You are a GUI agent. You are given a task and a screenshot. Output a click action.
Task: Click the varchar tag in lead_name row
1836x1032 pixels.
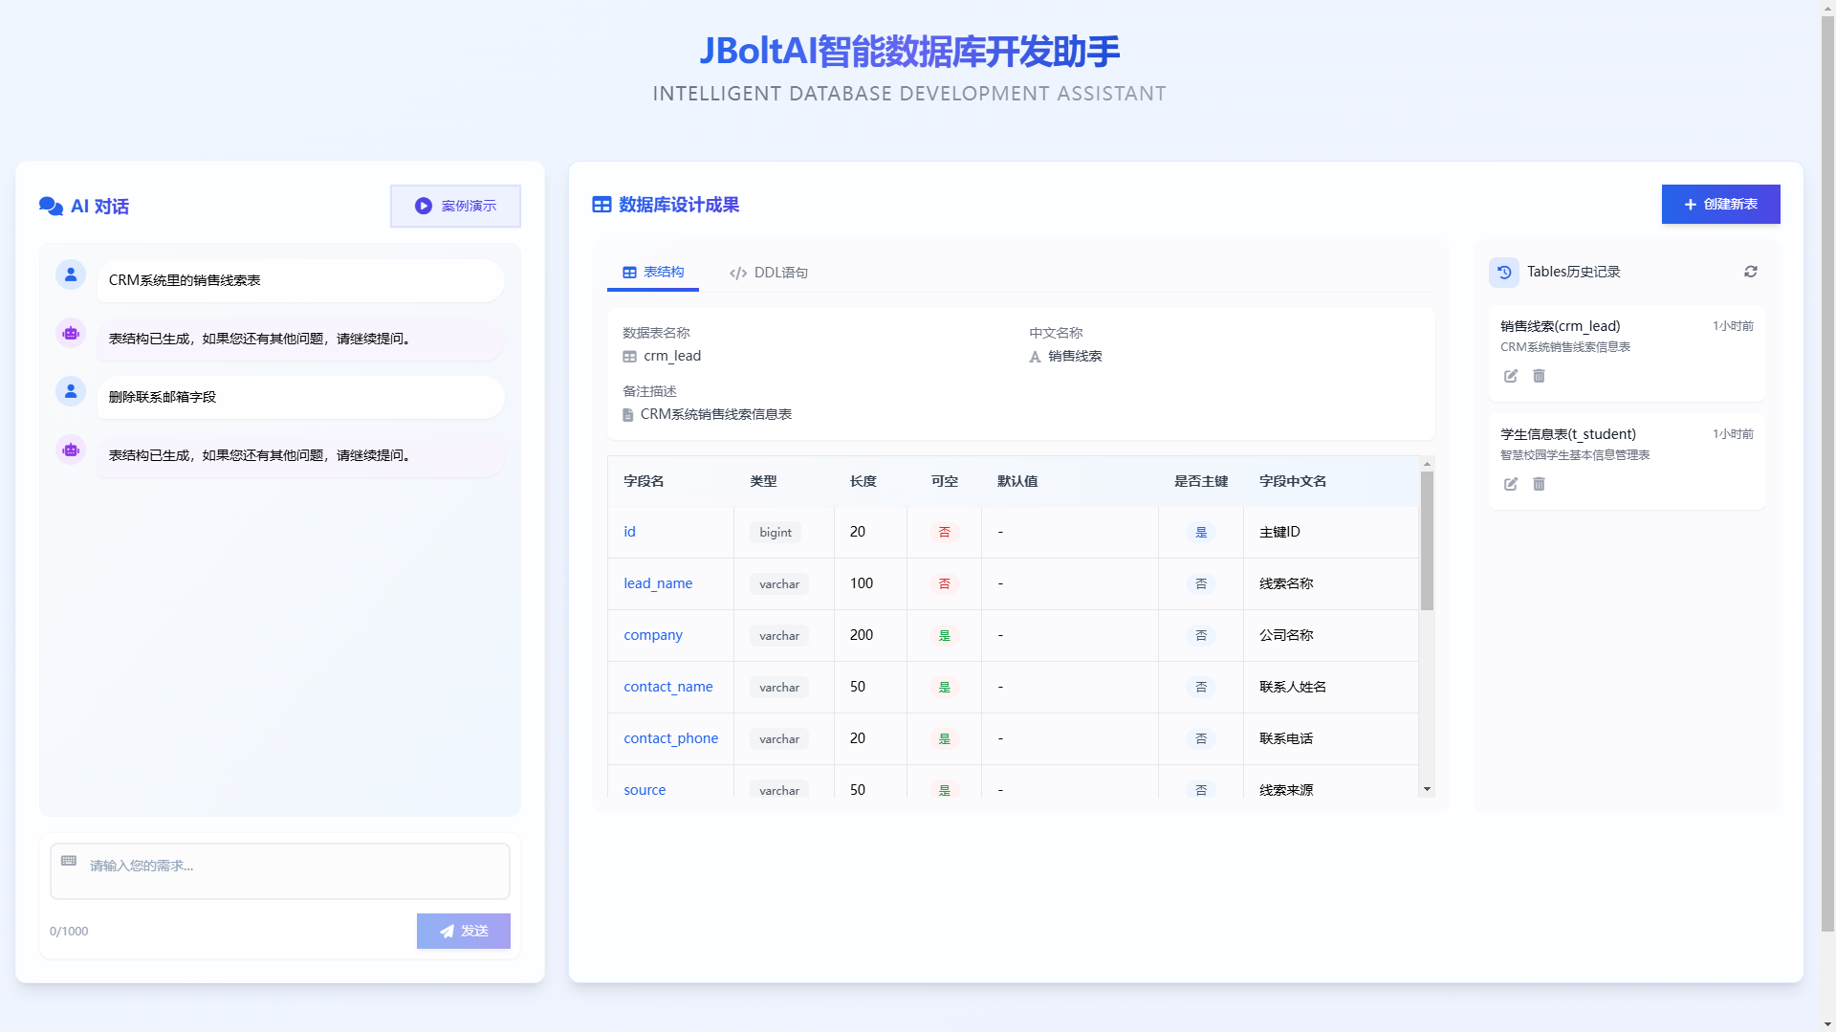click(x=779, y=584)
